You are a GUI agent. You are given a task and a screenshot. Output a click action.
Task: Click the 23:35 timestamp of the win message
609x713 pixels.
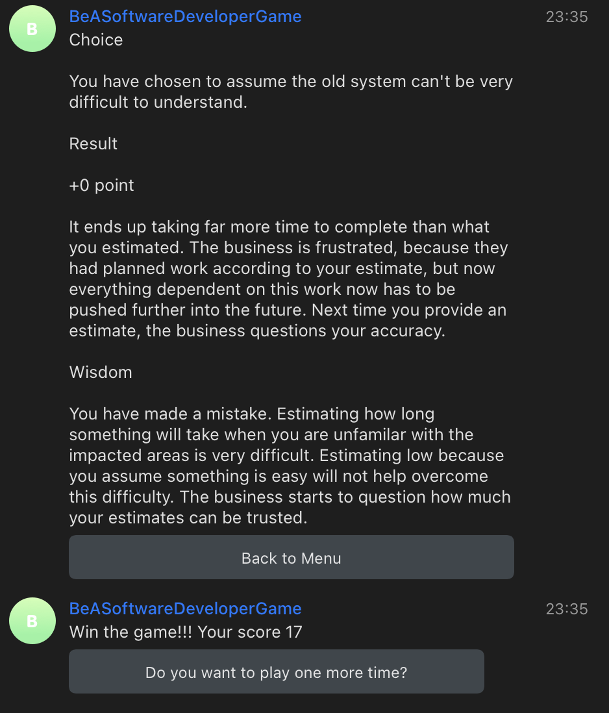(566, 609)
